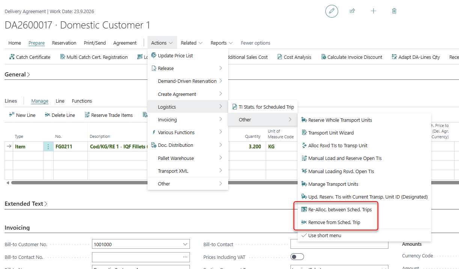The height and width of the screenshot is (269, 459).
Task: Open the Related dropdown menu
Action: [x=191, y=43]
